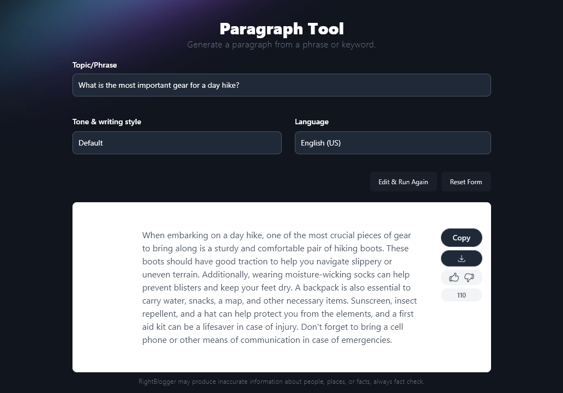Select a language other than English (US)
This screenshot has width=563, height=393.
(x=392, y=143)
